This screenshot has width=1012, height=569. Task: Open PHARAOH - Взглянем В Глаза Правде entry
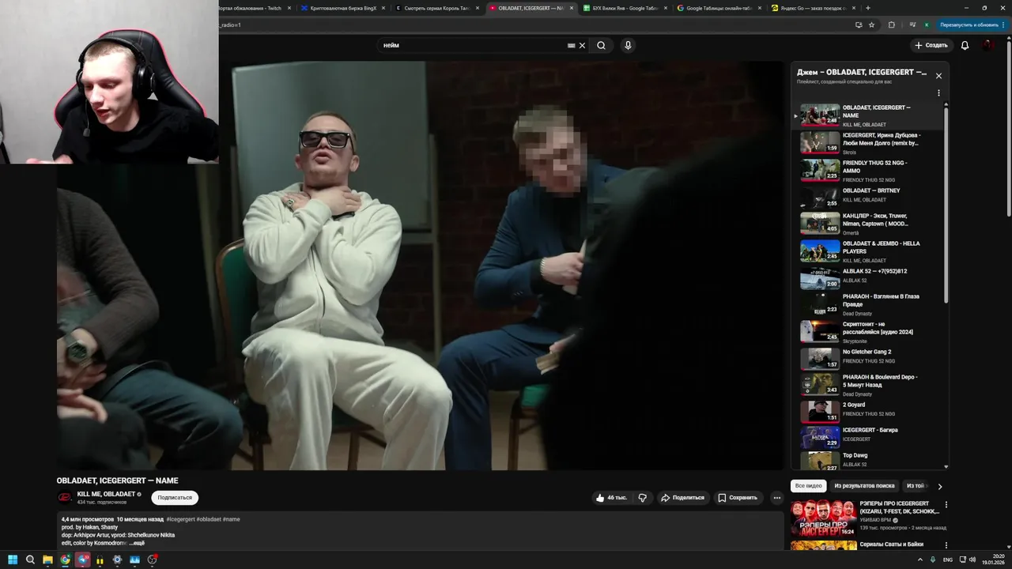click(x=870, y=304)
